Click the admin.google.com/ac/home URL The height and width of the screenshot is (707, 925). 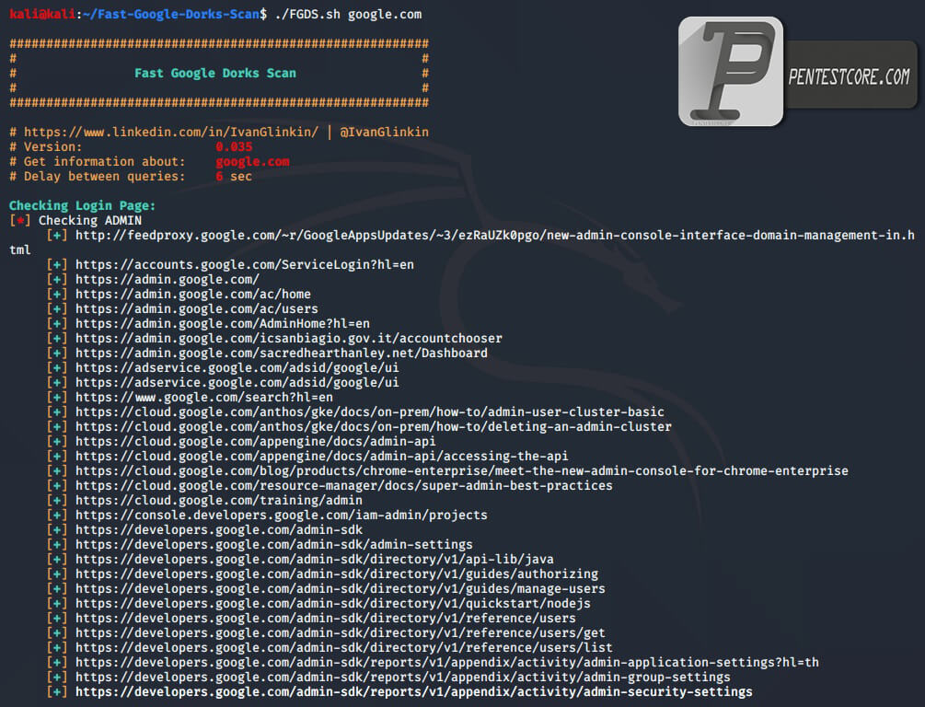coord(193,295)
